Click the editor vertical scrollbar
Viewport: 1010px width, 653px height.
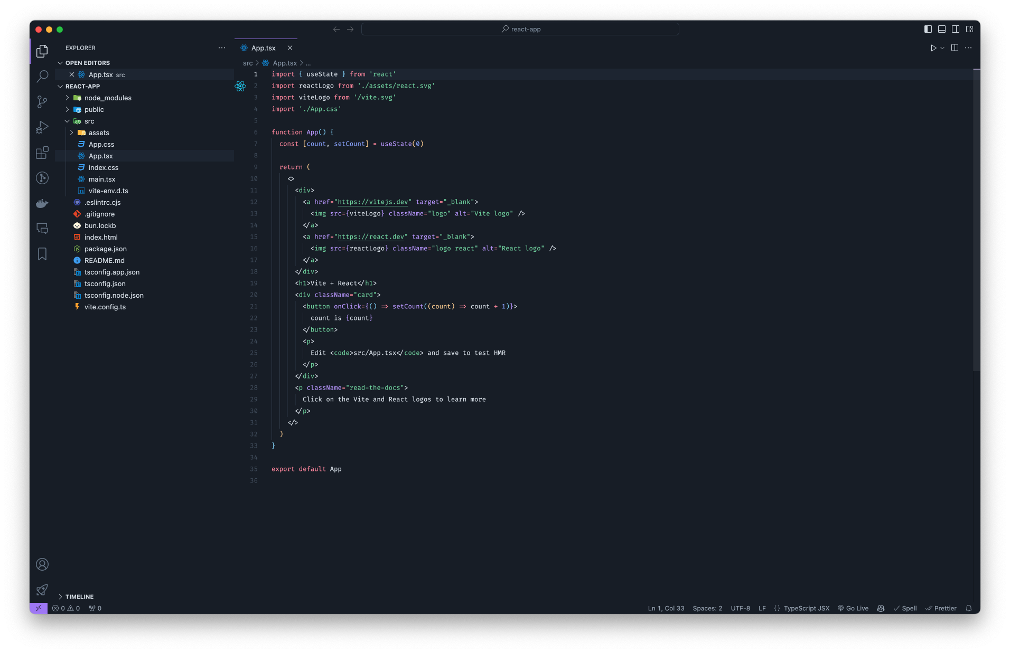[976, 221]
